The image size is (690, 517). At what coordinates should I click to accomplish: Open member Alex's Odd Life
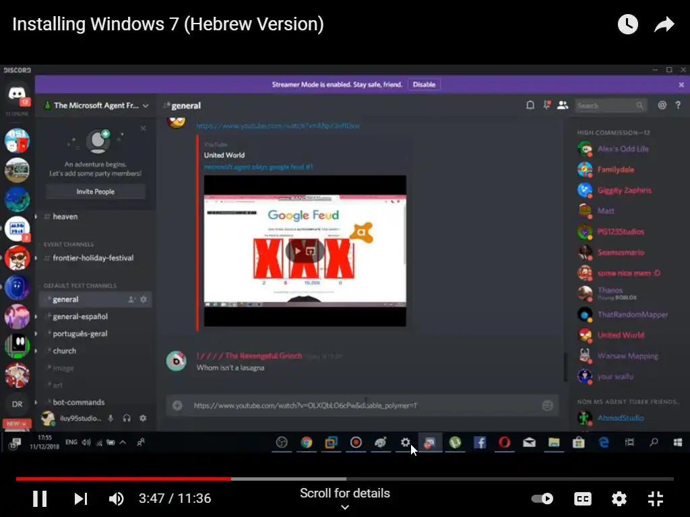623,149
